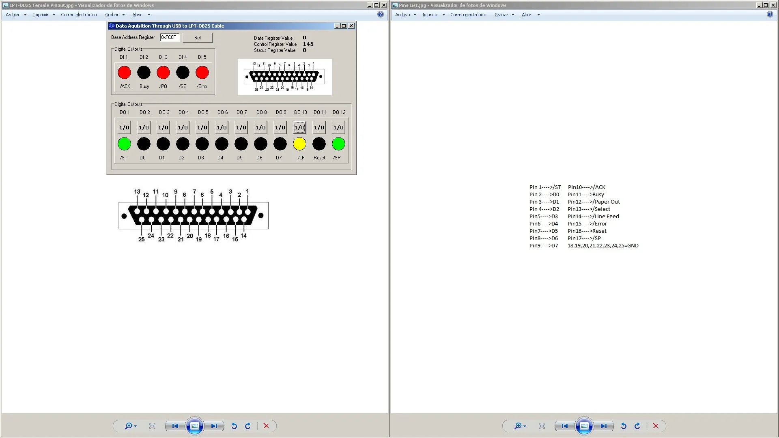Go to next image in left viewer

coord(214,426)
